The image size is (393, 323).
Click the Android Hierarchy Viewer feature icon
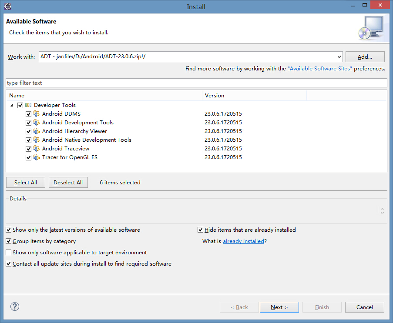[37, 131]
